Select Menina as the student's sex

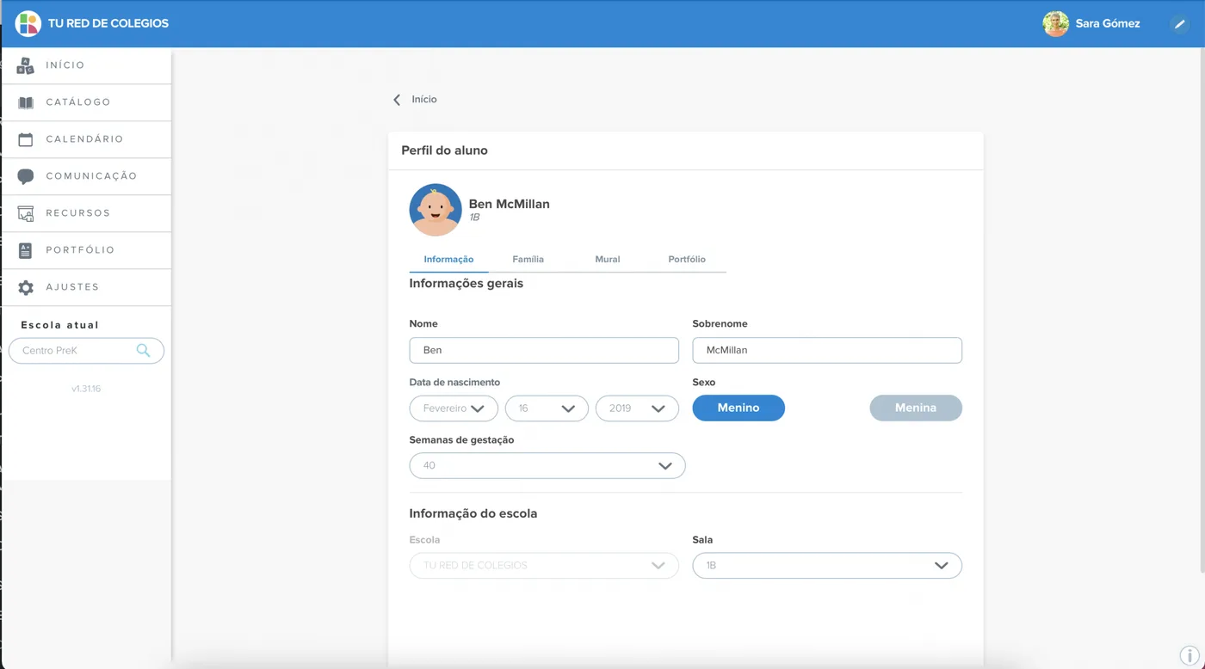pos(916,408)
